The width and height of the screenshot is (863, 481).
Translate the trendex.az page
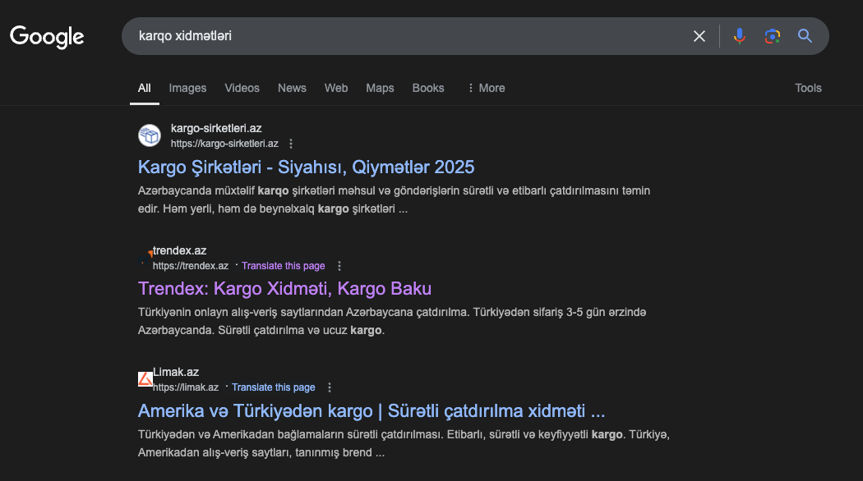coord(284,266)
